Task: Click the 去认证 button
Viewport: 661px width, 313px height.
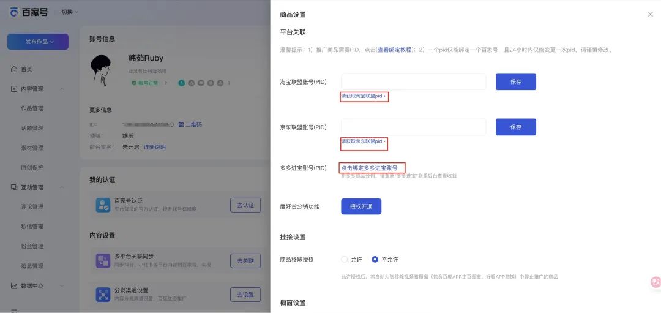Action: (245, 205)
